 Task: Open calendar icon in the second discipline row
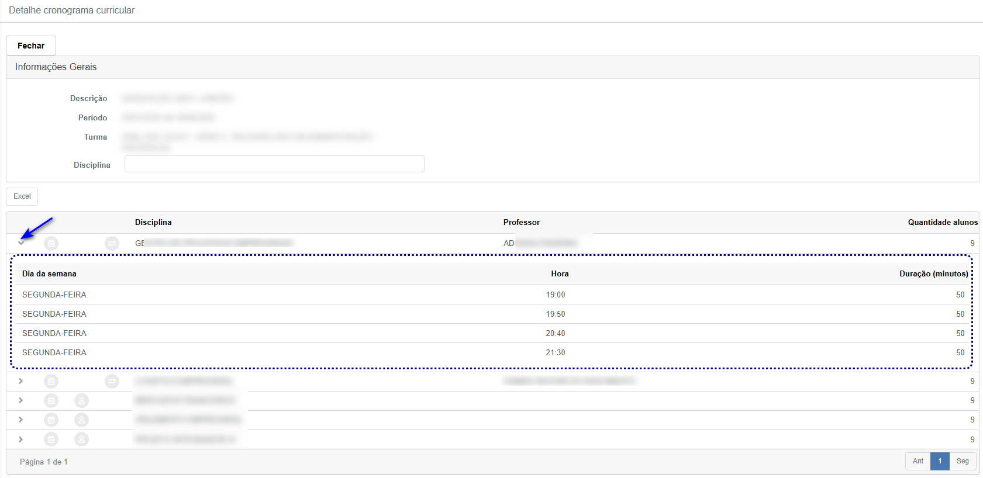pyautogui.click(x=51, y=382)
